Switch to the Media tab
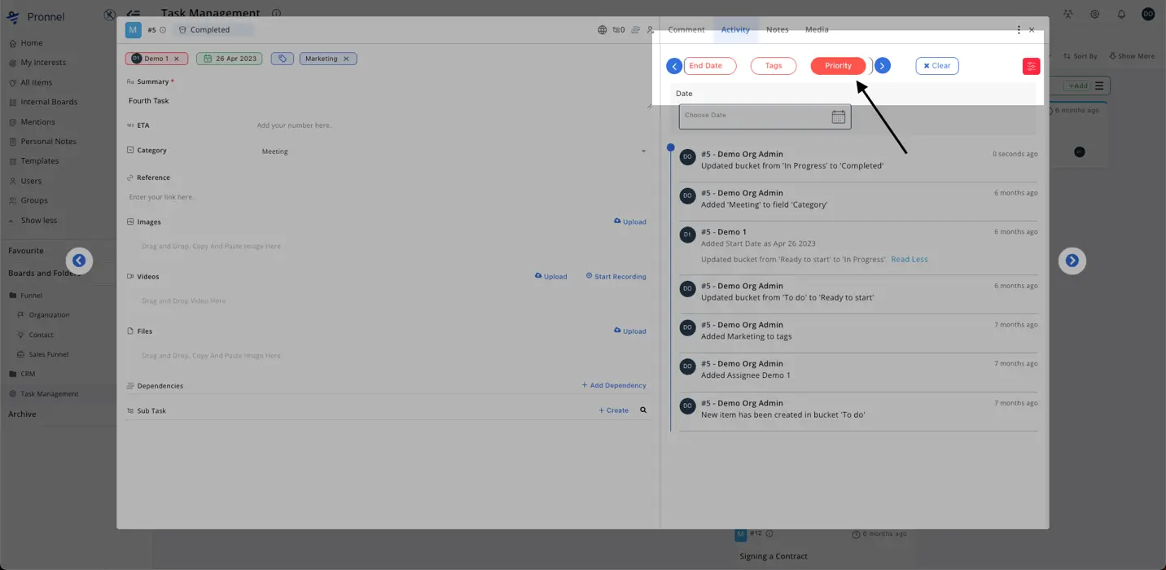Screen dimensions: 1166x570 coord(817,30)
